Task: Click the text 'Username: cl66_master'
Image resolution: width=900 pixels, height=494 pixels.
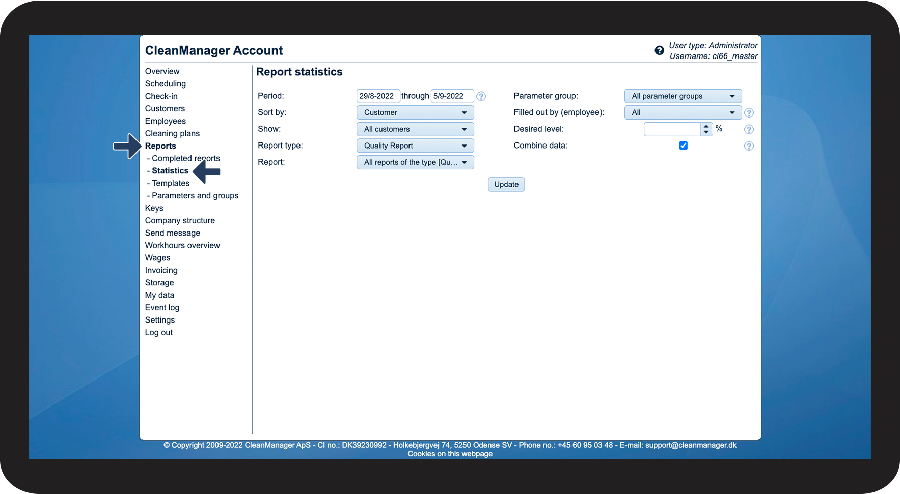Action: click(714, 56)
